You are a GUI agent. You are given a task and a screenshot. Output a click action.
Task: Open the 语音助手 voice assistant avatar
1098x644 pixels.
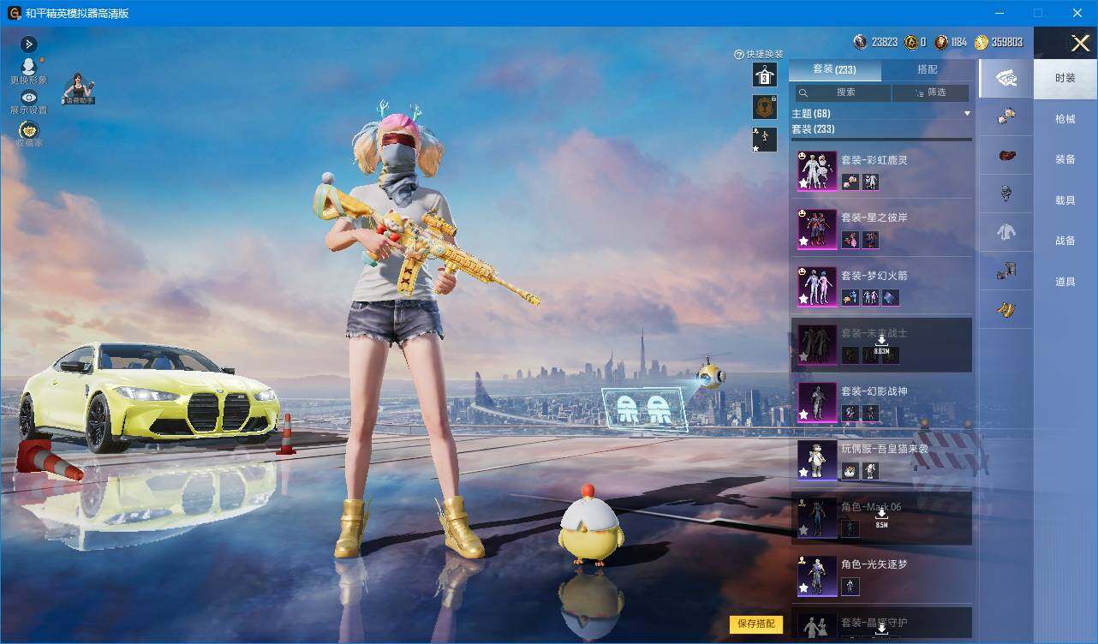(x=79, y=88)
